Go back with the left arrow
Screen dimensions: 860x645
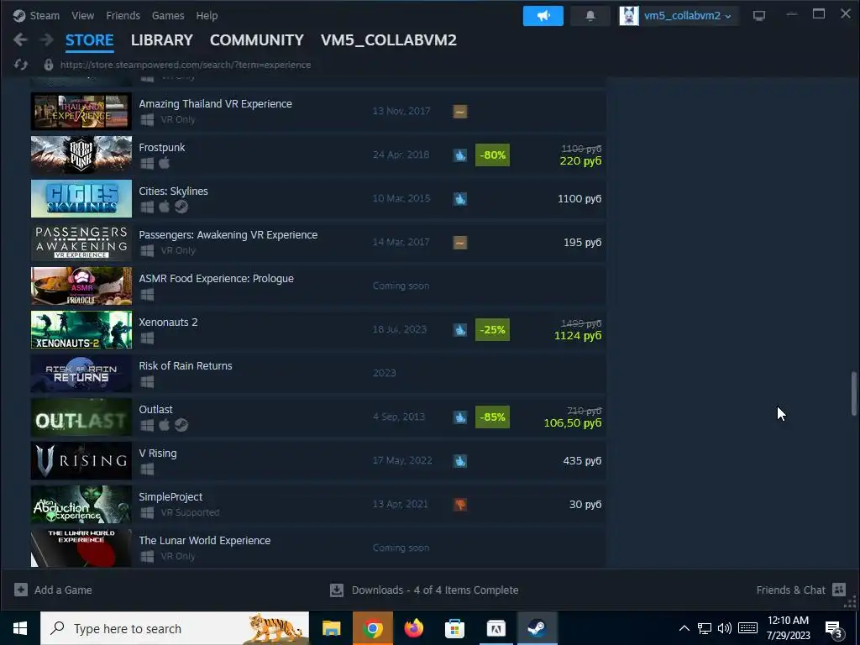tap(20, 40)
